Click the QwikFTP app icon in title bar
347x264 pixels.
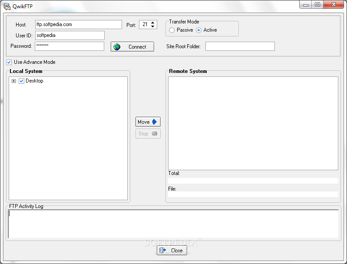click(7, 7)
